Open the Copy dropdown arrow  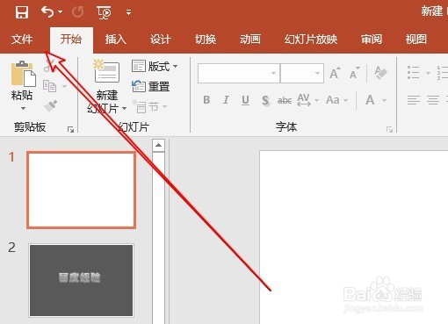pyautogui.click(x=64, y=86)
